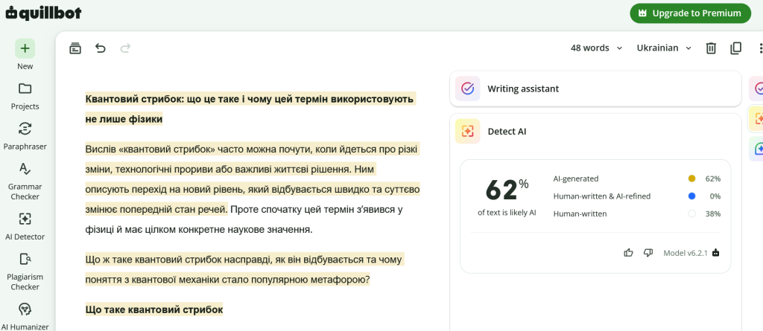The width and height of the screenshot is (763, 331).
Task: Give thumbs up on detection result
Action: [628, 253]
